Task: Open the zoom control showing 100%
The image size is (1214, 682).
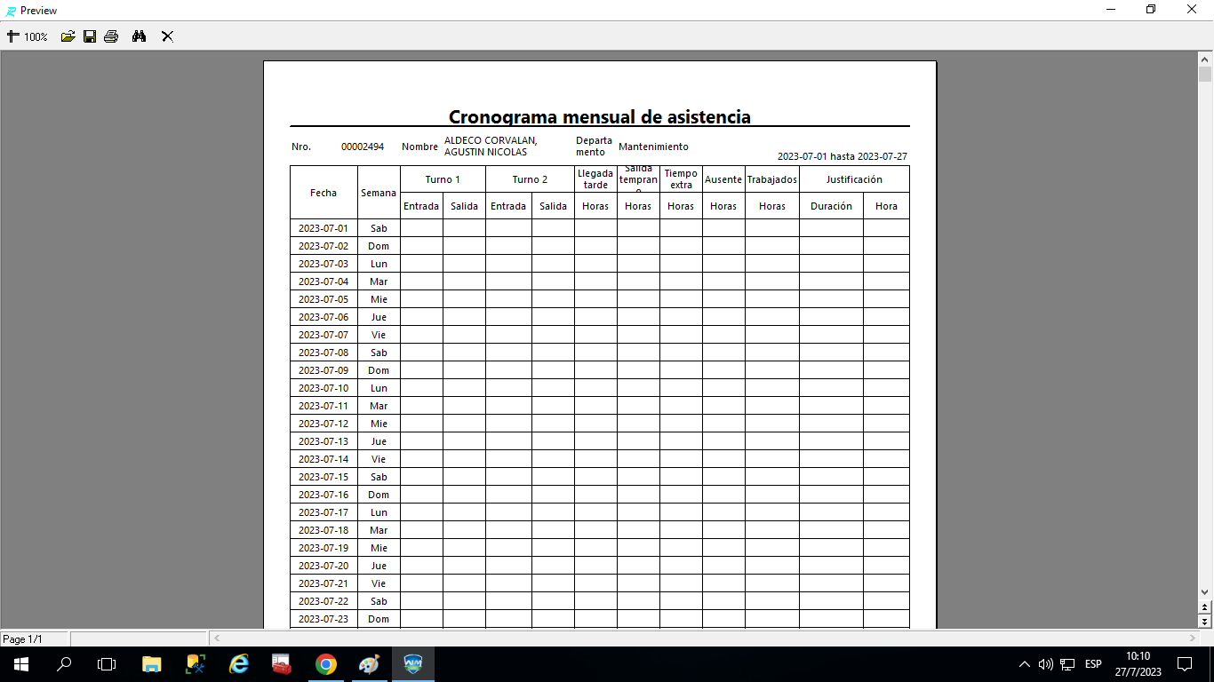Action: click(x=28, y=36)
